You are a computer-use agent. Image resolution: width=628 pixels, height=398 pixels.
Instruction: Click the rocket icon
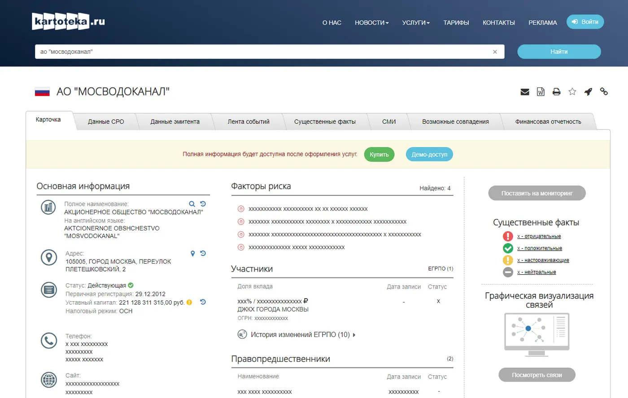click(x=588, y=92)
